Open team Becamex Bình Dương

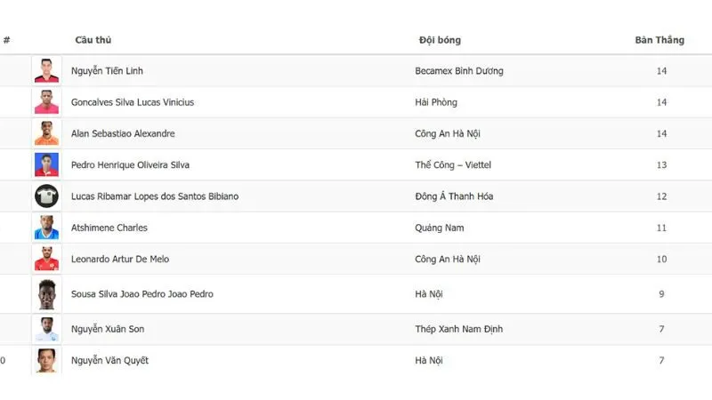click(x=458, y=71)
